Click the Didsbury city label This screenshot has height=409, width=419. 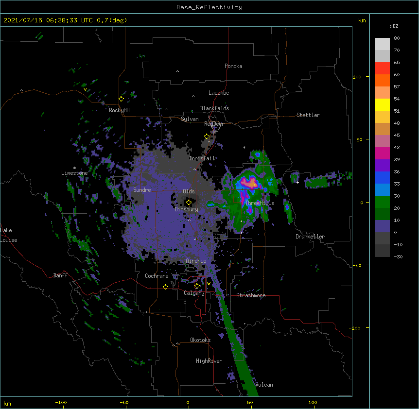(187, 209)
